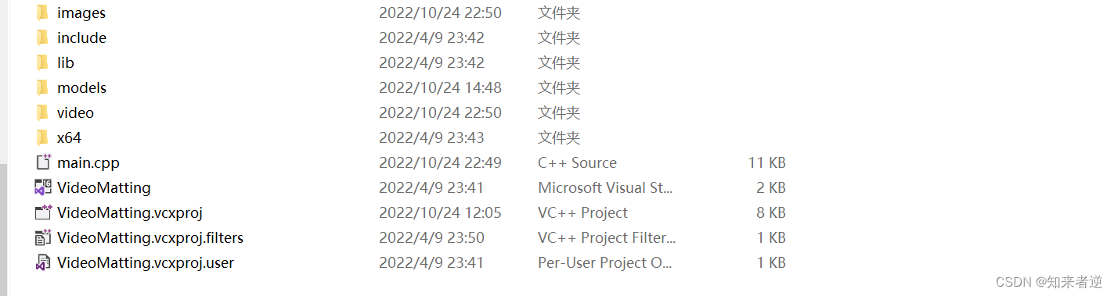Select the include folder icon
Screen dimensions: 1114x296
(42, 38)
